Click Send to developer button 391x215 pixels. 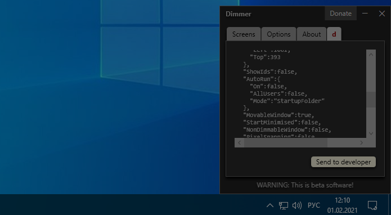(343, 162)
